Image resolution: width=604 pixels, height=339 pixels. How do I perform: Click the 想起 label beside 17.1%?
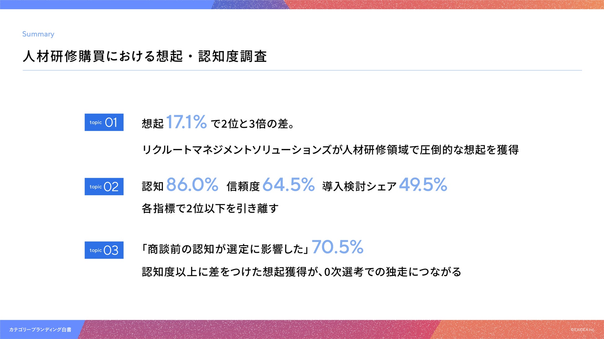click(152, 124)
